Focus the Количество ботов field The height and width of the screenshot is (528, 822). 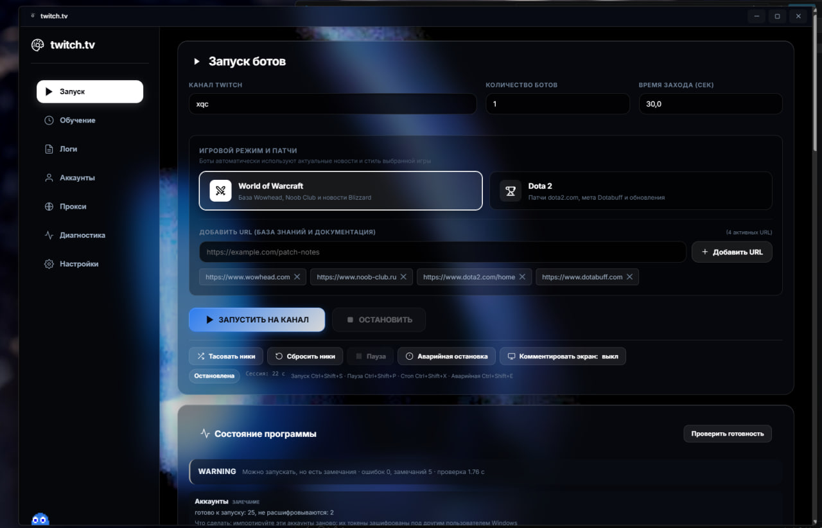557,104
